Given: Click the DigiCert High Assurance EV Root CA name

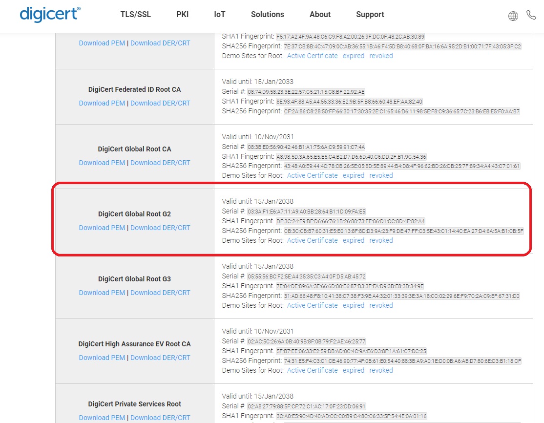Looking at the screenshot, I should 135,344.
